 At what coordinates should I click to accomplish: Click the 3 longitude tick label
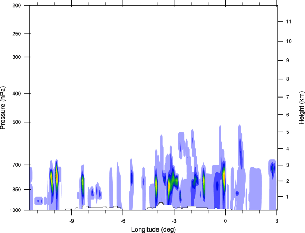277,221
